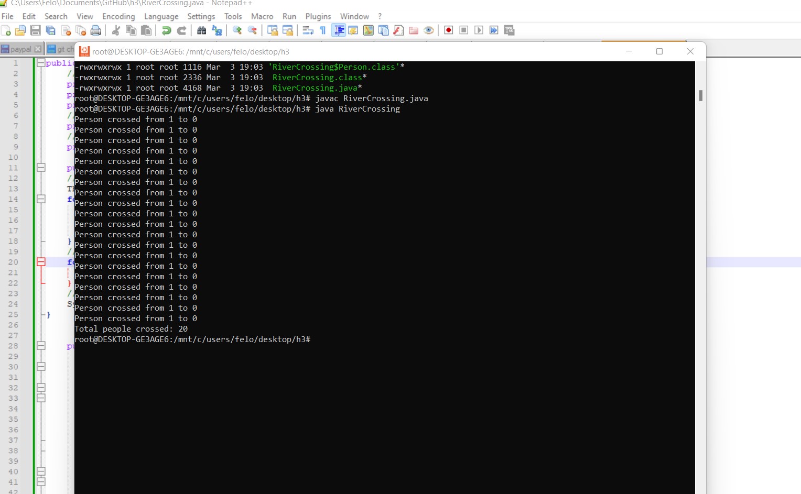The height and width of the screenshot is (494, 801).
Task: Open the ? help menu
Action: click(380, 16)
